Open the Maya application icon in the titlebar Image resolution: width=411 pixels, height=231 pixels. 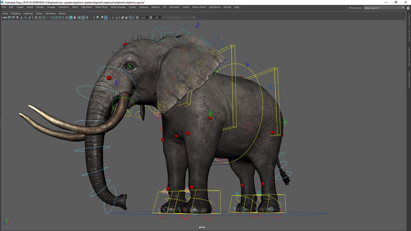[2, 2]
